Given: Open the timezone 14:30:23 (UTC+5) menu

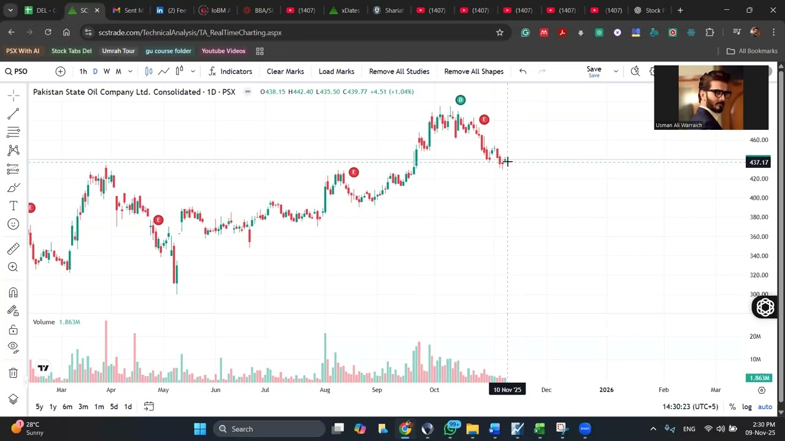Looking at the screenshot, I should click(690, 407).
